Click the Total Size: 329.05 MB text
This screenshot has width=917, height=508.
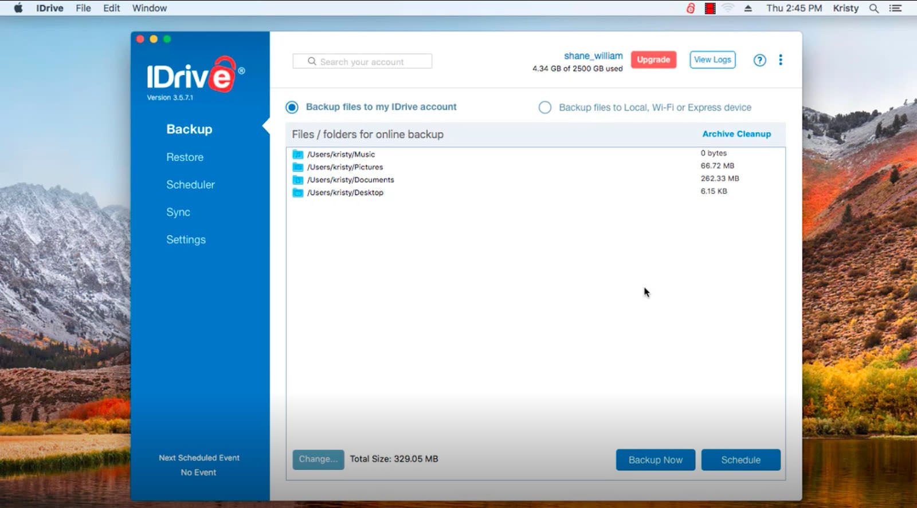pos(394,459)
